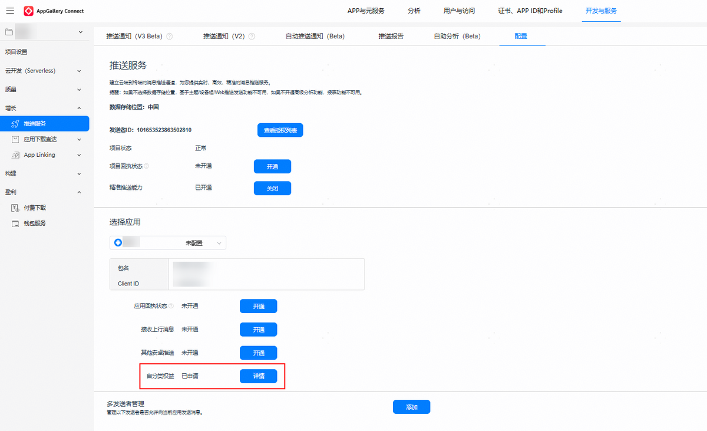Click the 钱包服务 wallet icon in sidebar
This screenshot has height=431, width=707.
coord(15,223)
